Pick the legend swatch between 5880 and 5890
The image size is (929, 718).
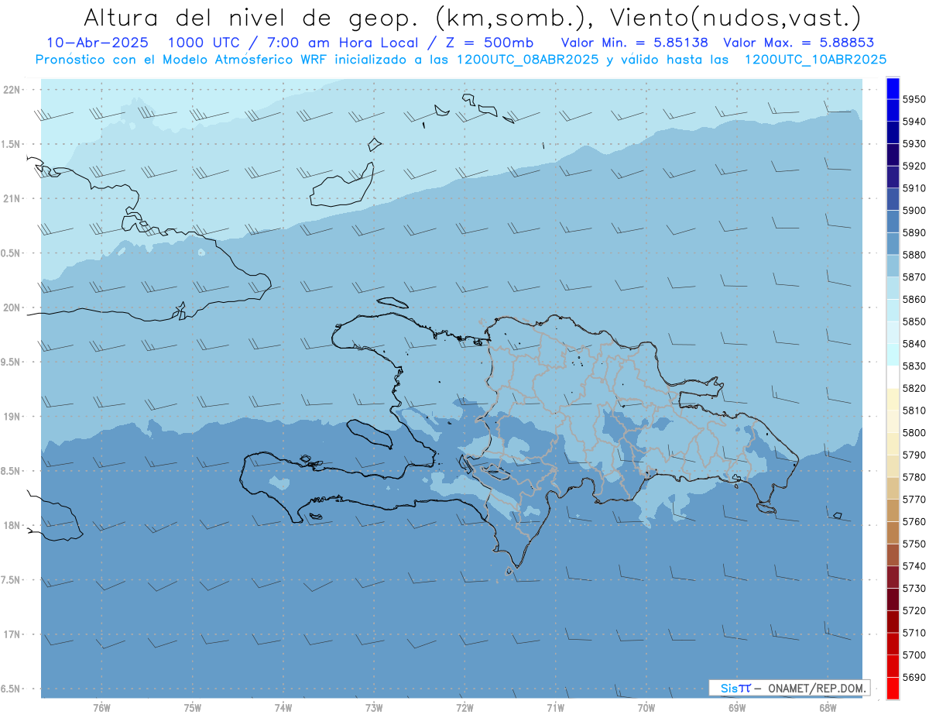pos(893,243)
